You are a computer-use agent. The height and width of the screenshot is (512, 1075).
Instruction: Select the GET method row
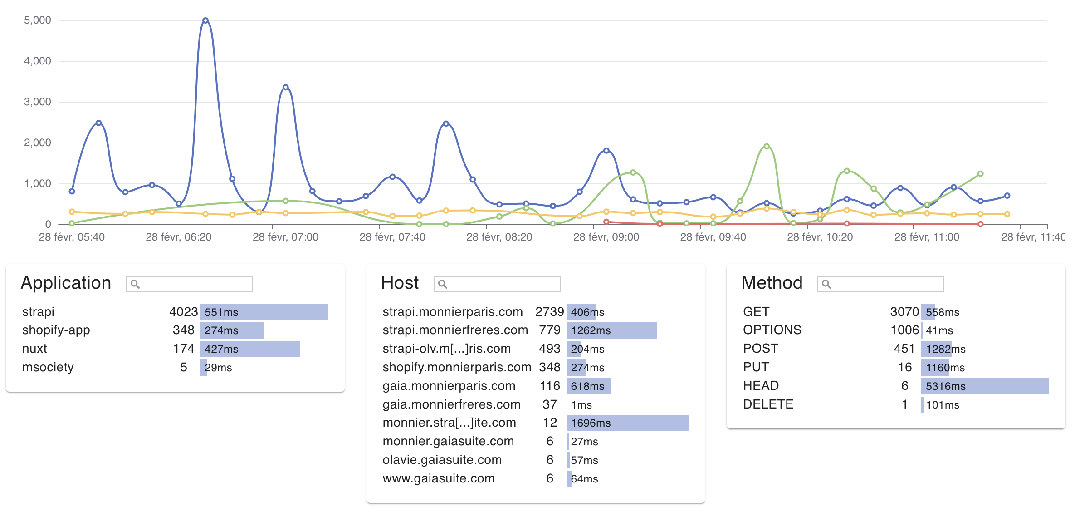pyautogui.click(x=896, y=312)
